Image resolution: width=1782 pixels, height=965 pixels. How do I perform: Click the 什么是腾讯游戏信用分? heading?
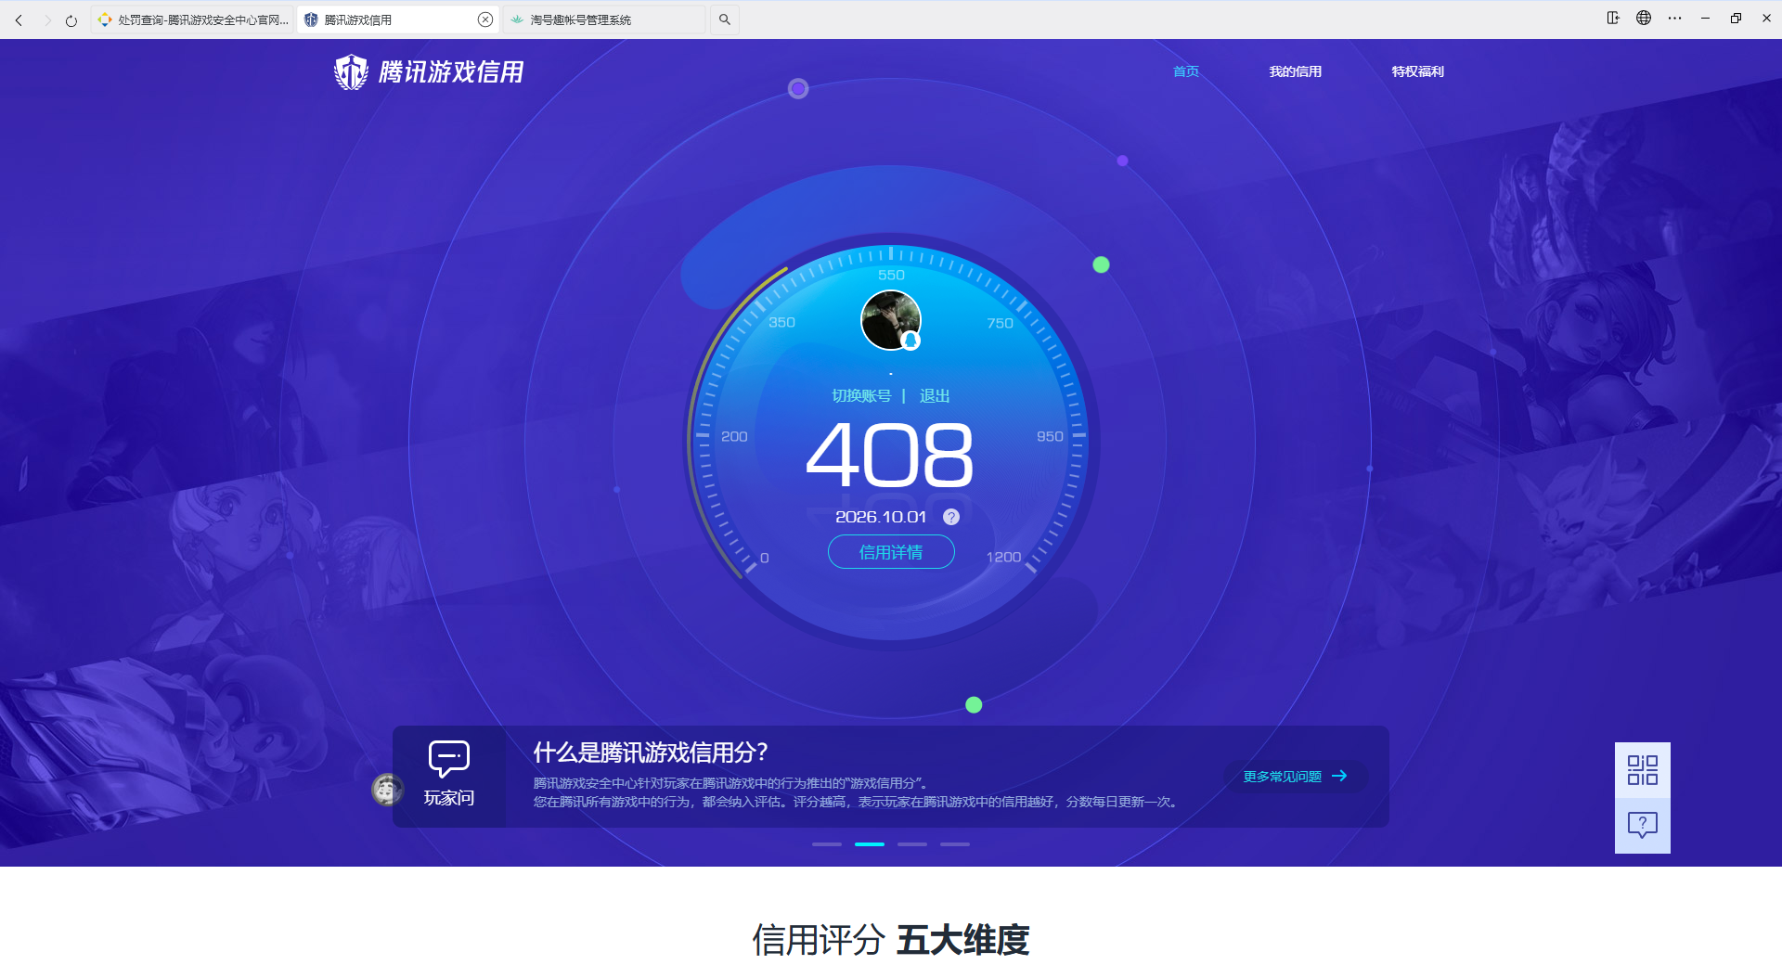click(x=651, y=753)
